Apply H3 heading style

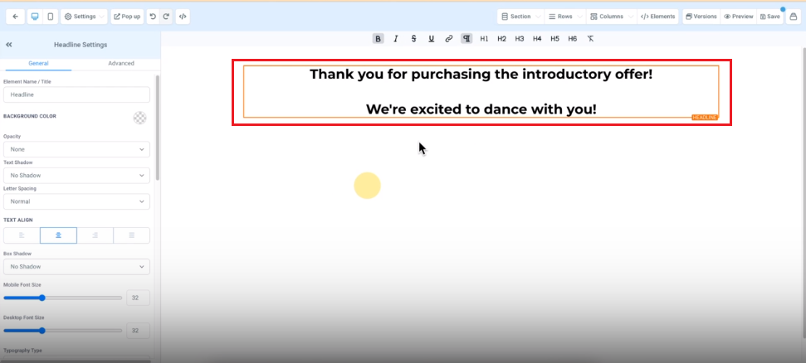tap(520, 38)
